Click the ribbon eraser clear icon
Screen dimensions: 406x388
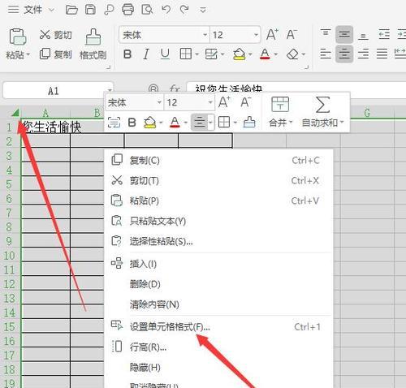[x=292, y=54]
